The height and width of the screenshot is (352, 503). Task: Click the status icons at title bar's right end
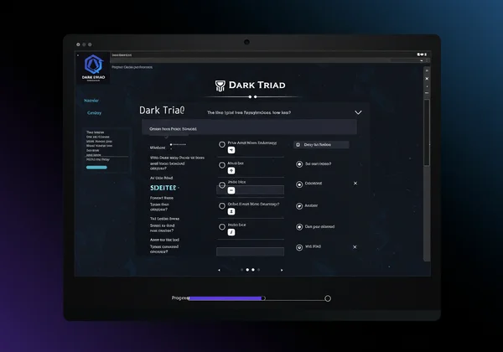pyautogui.click(x=422, y=54)
